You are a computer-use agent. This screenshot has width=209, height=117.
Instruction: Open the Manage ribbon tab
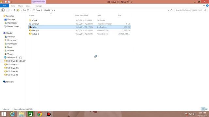point(39,6)
